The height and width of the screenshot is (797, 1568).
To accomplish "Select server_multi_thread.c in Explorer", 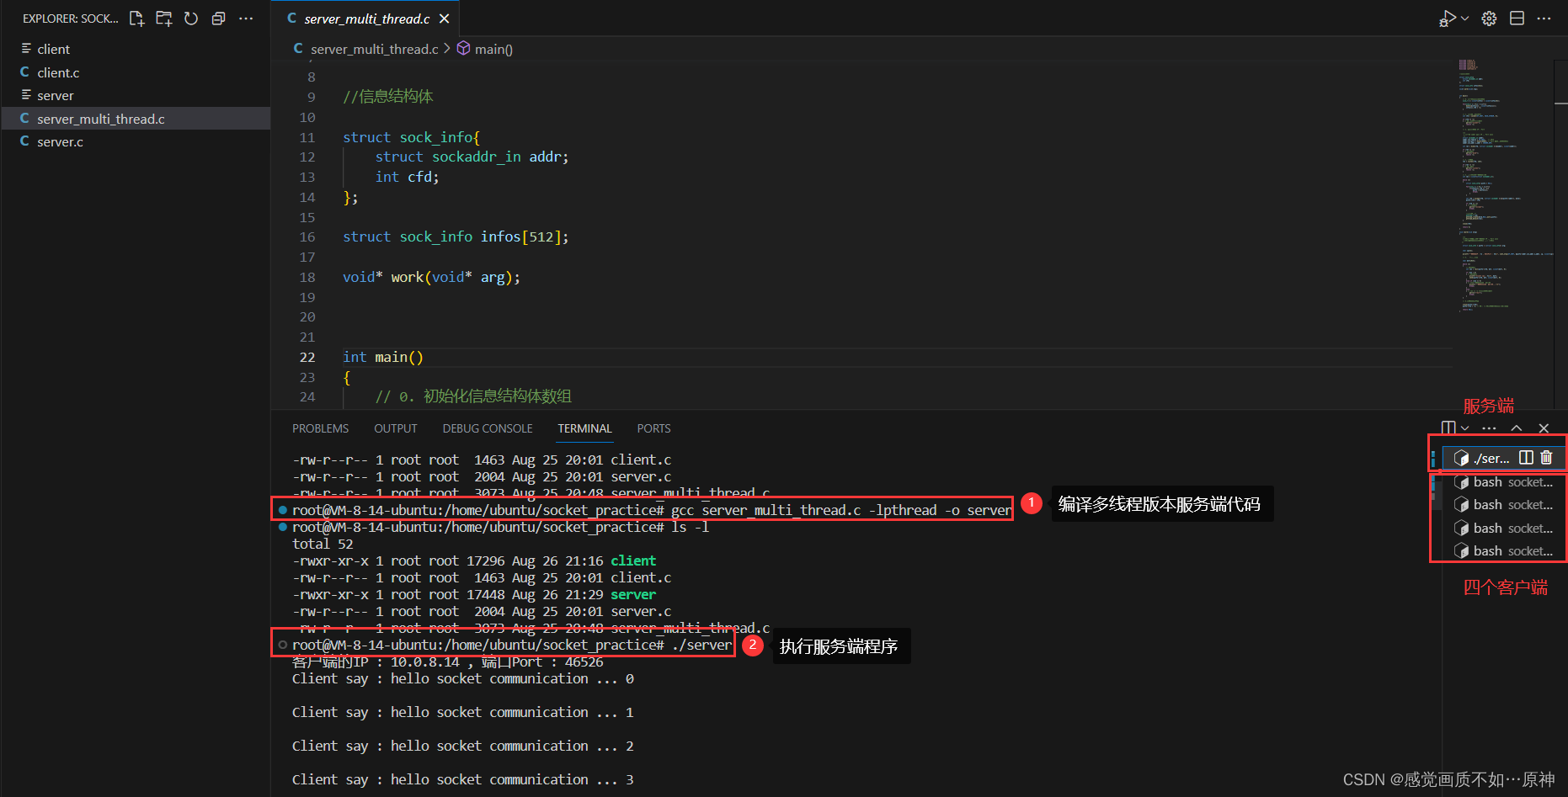I will click(x=136, y=119).
